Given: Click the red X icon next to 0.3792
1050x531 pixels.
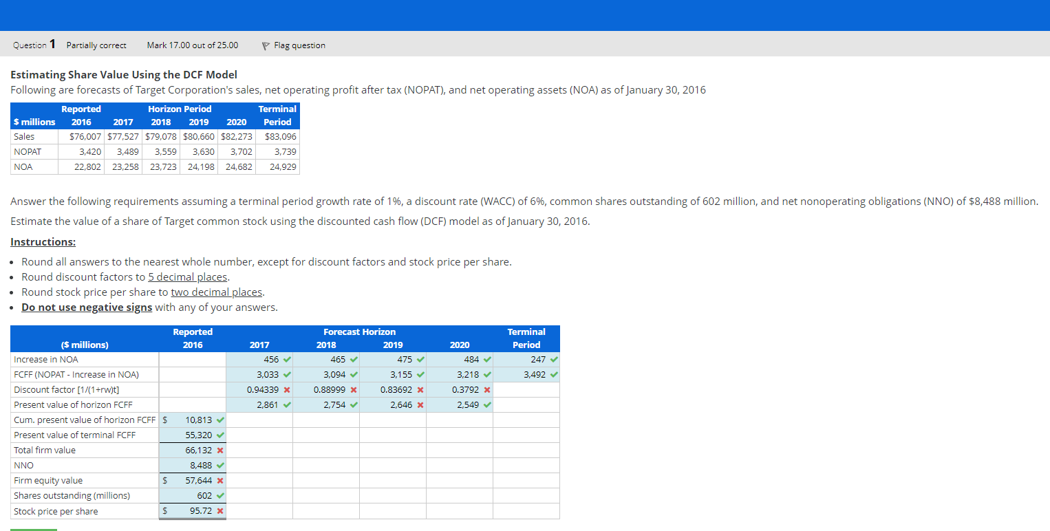Looking at the screenshot, I should [486, 390].
